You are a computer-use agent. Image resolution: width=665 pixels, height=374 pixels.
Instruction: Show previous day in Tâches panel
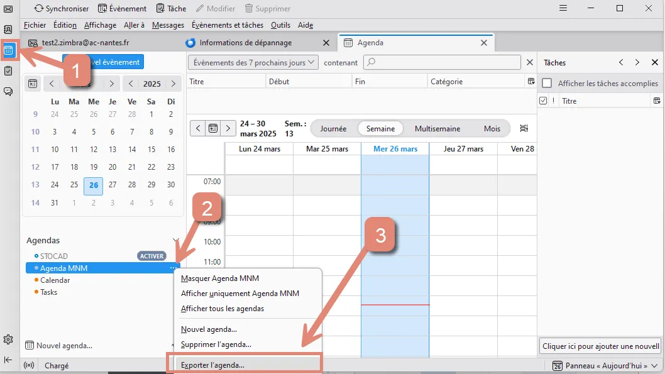pos(621,62)
